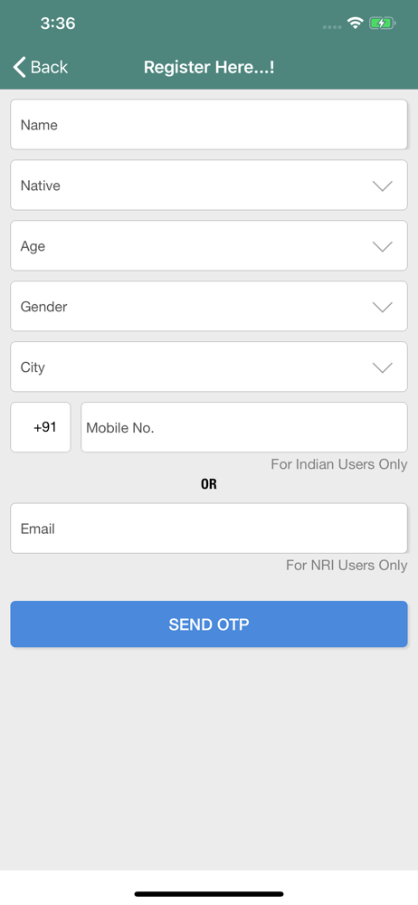418x905 pixels.
Task: Tap the +91 country code box
Action: pyautogui.click(x=41, y=427)
